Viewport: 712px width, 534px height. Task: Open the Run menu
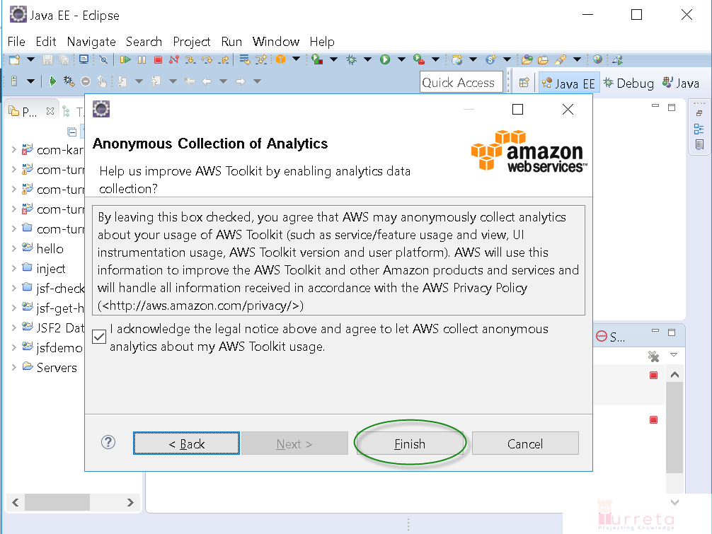tap(231, 42)
